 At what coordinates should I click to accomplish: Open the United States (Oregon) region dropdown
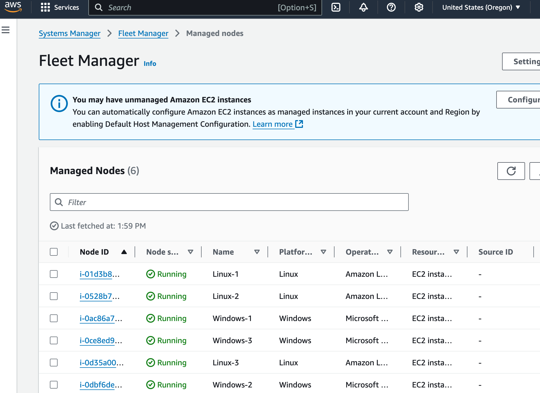point(481,7)
